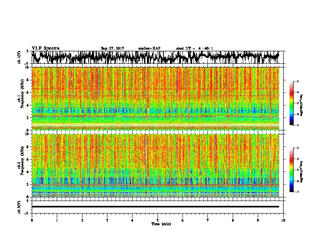Click the "Time (min)" axis title

tap(161, 224)
